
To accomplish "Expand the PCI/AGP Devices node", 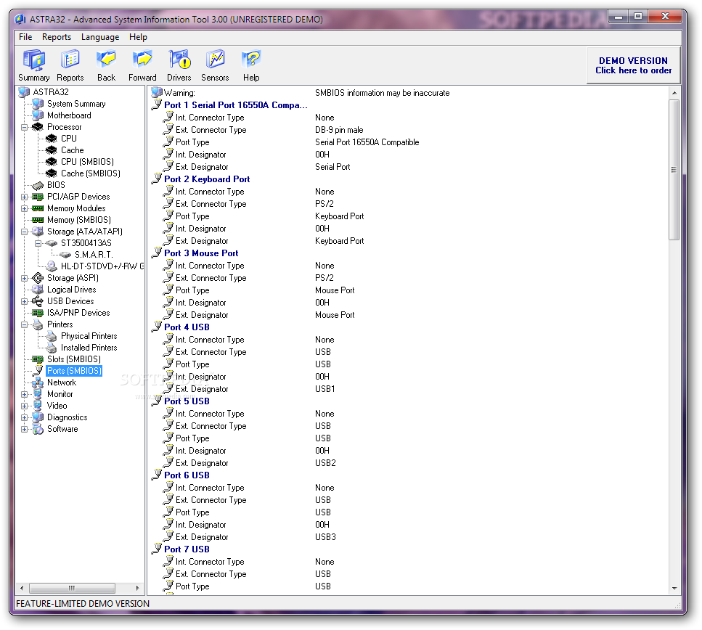I will coord(24,197).
